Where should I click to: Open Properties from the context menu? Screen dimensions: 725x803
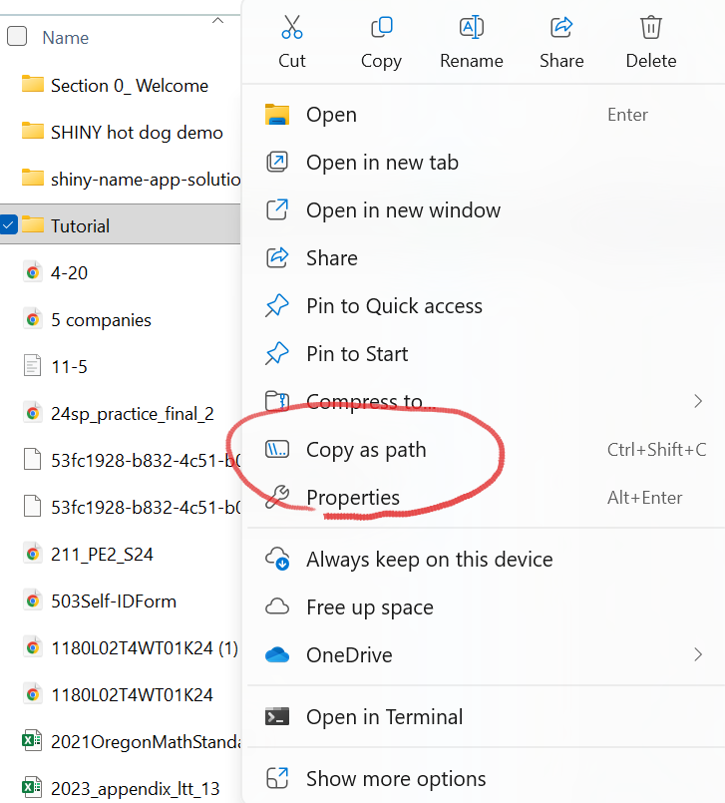click(x=352, y=498)
